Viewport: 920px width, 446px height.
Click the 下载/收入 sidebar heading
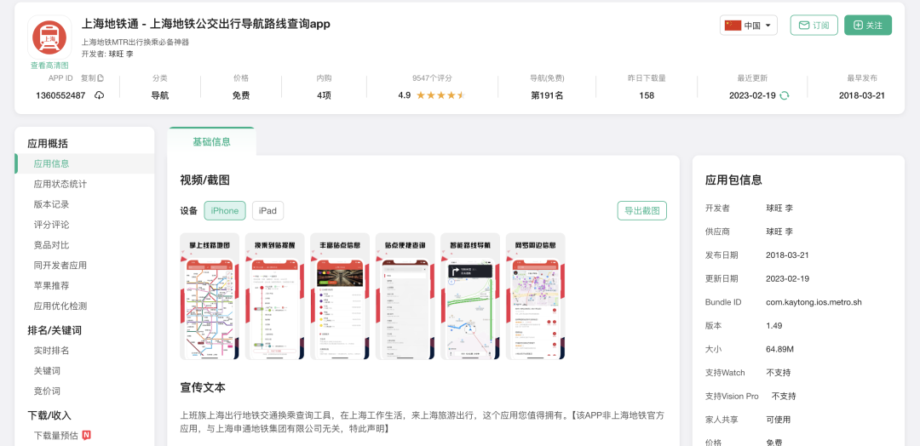click(x=49, y=415)
